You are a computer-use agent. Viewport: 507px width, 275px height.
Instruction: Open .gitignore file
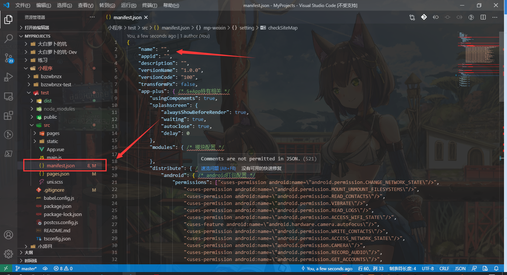pyautogui.click(x=60, y=190)
